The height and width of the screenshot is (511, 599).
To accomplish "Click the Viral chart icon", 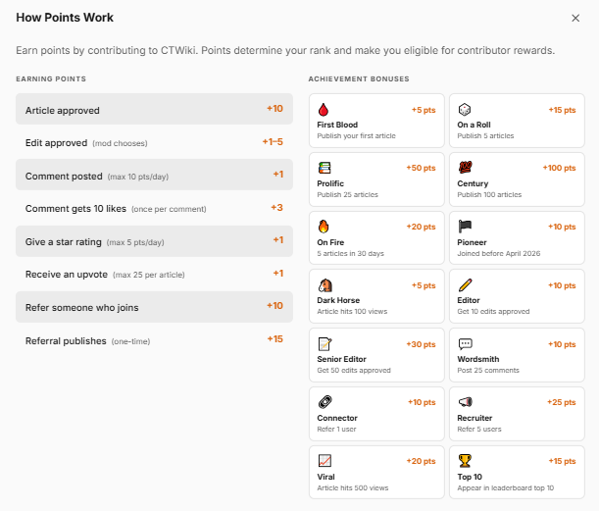I will point(324,461).
